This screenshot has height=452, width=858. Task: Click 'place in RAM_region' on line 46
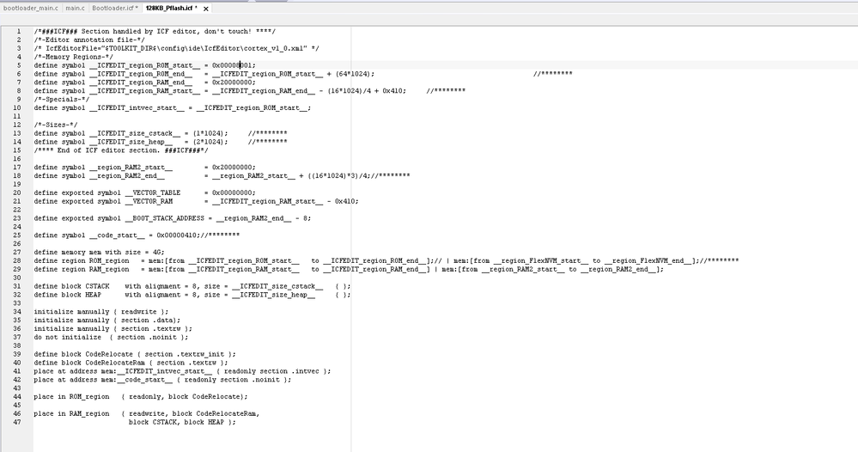coord(71,413)
